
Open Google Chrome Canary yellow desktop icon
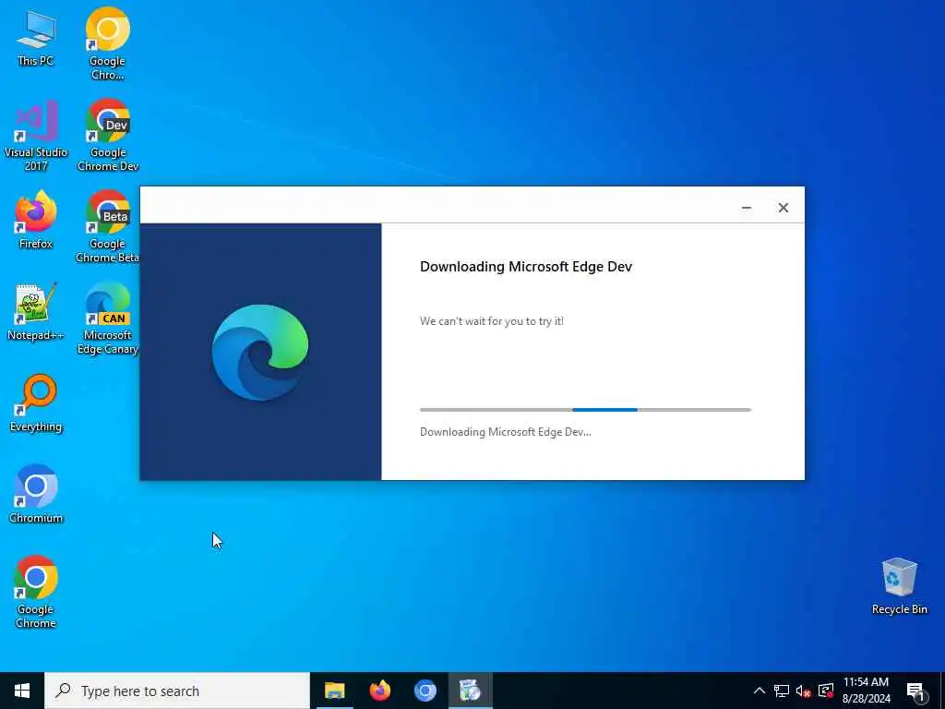(x=107, y=42)
